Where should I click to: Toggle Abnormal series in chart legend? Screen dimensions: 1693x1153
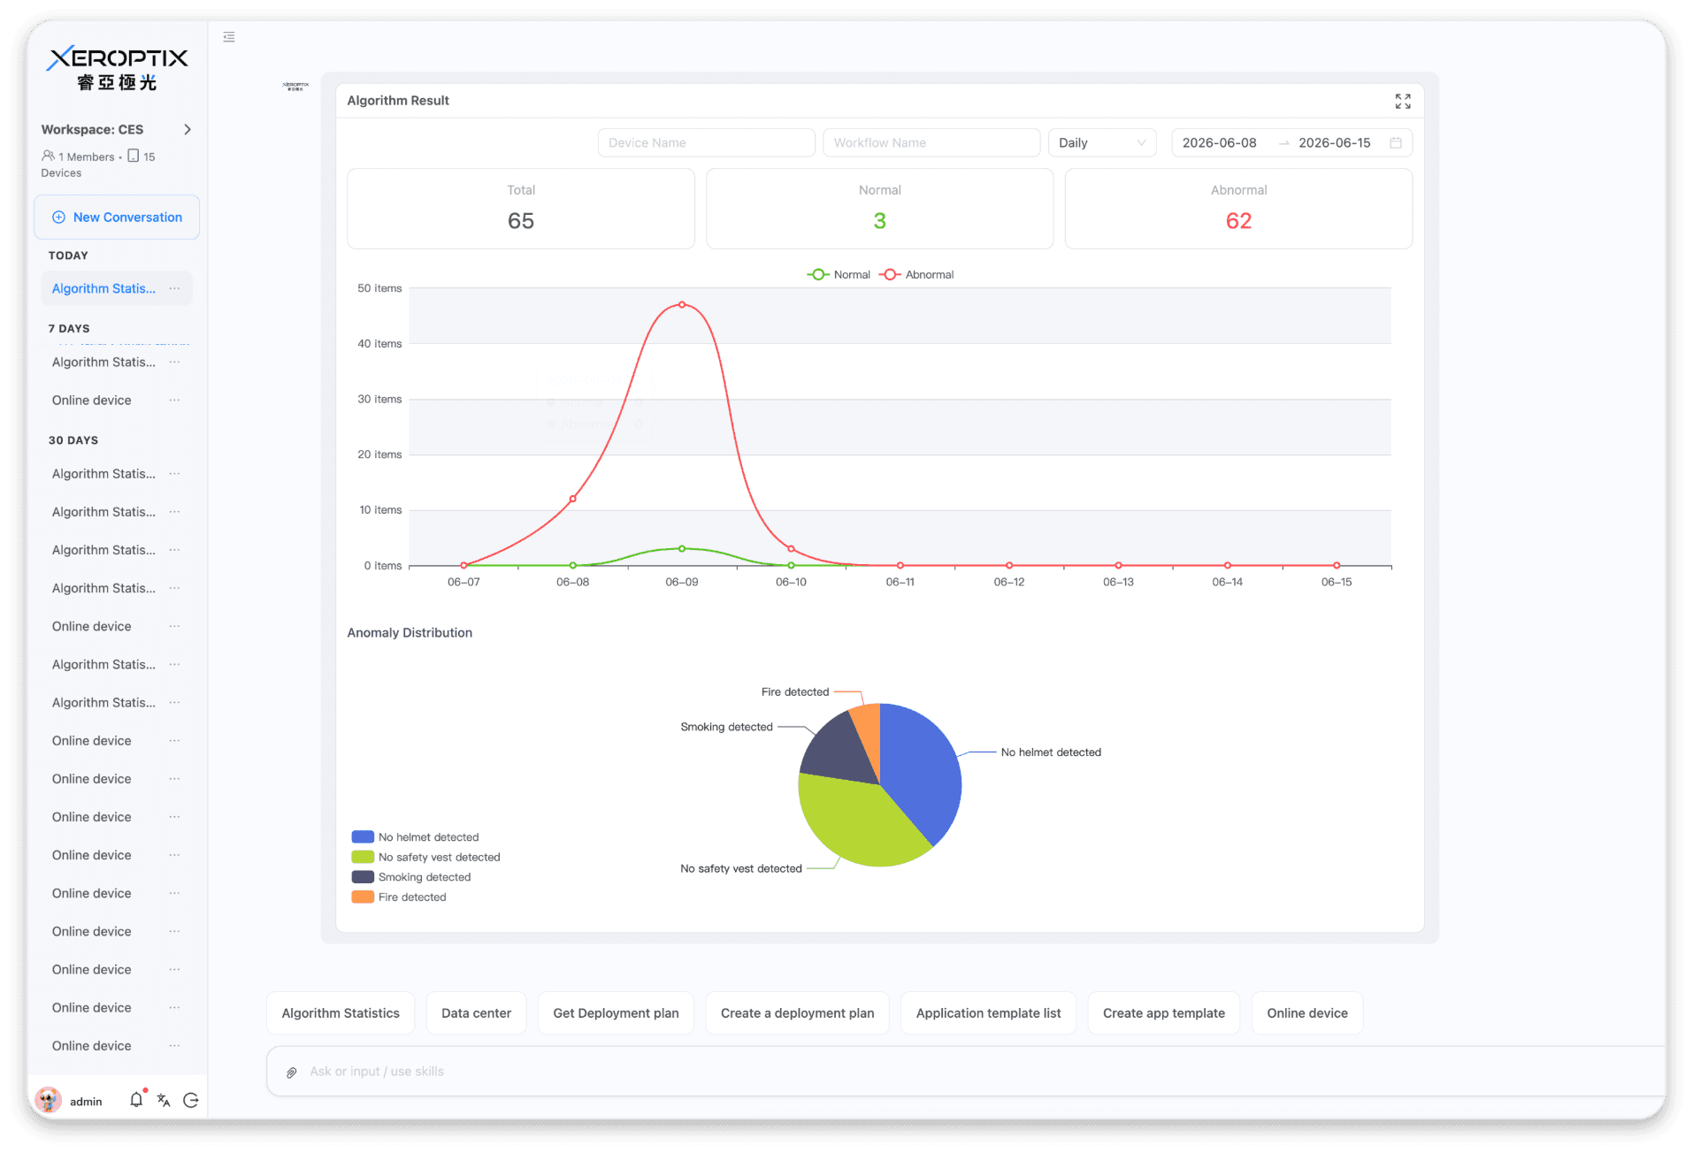tap(916, 275)
